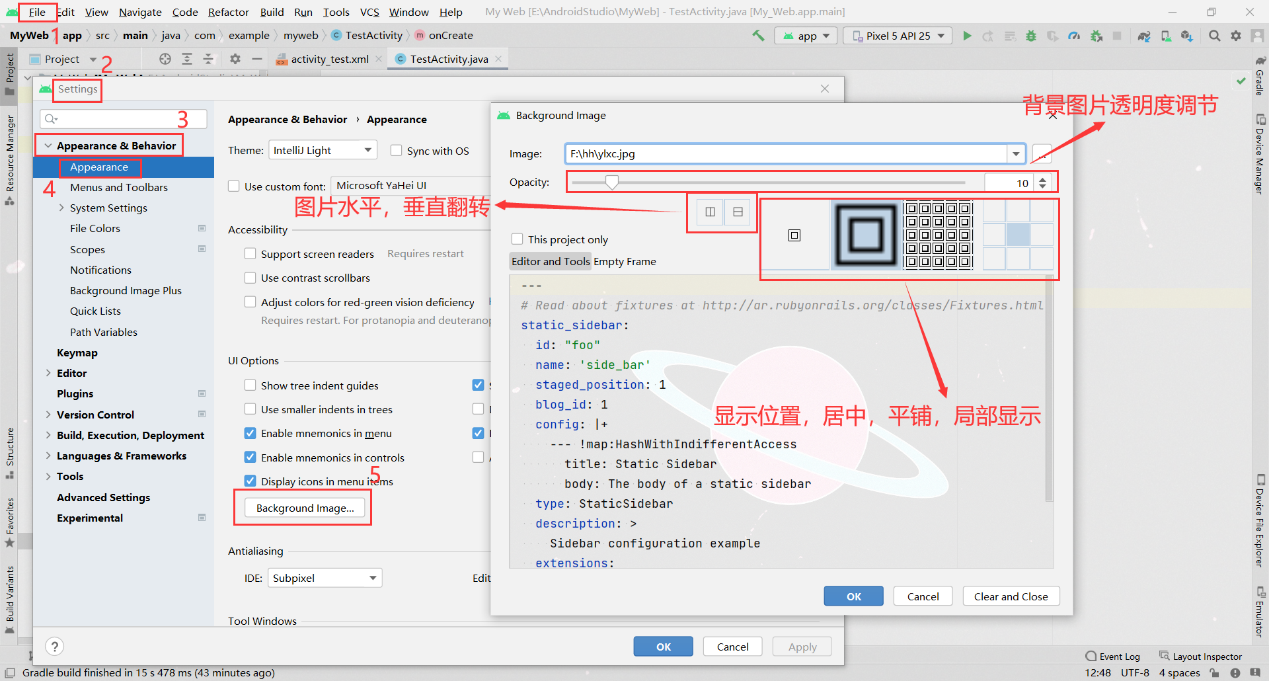Hide the Project panel with minus icon

257,59
